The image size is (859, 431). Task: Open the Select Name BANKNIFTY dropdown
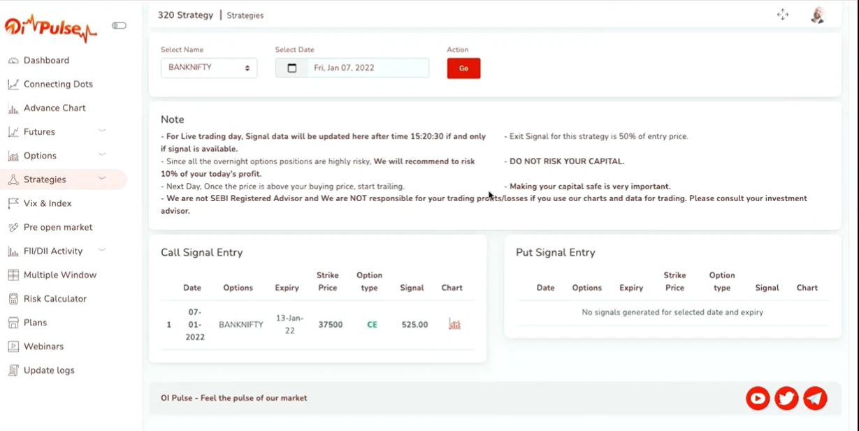click(209, 68)
